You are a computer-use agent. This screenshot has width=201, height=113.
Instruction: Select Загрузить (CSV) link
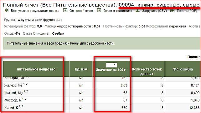pos(154,11)
